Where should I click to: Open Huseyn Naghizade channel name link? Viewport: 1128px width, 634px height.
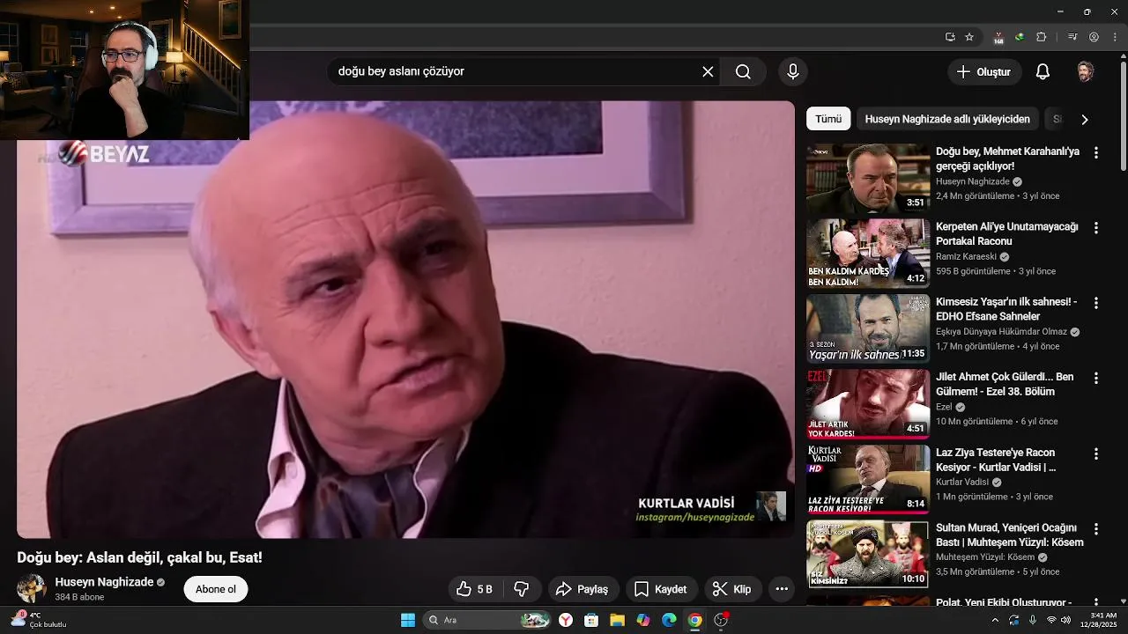[104, 582]
